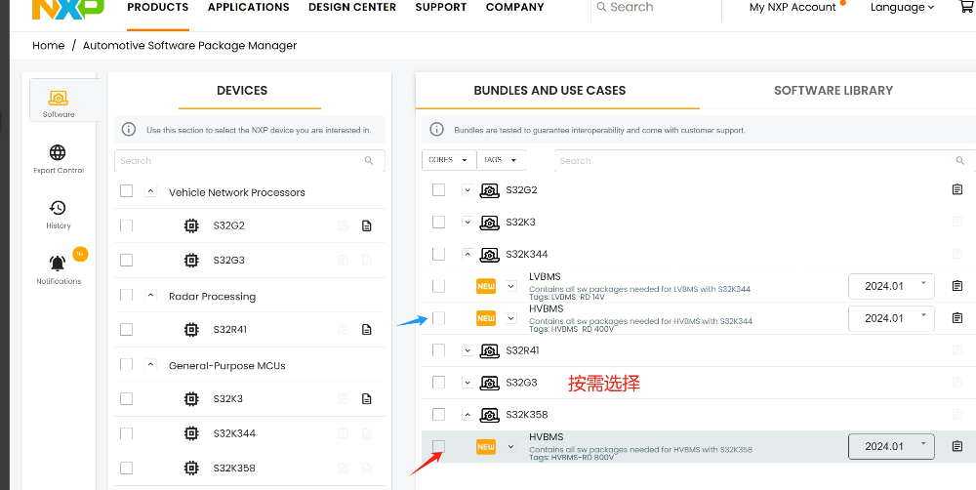Click the Home breadcrumb link
The width and height of the screenshot is (976, 490).
click(48, 46)
